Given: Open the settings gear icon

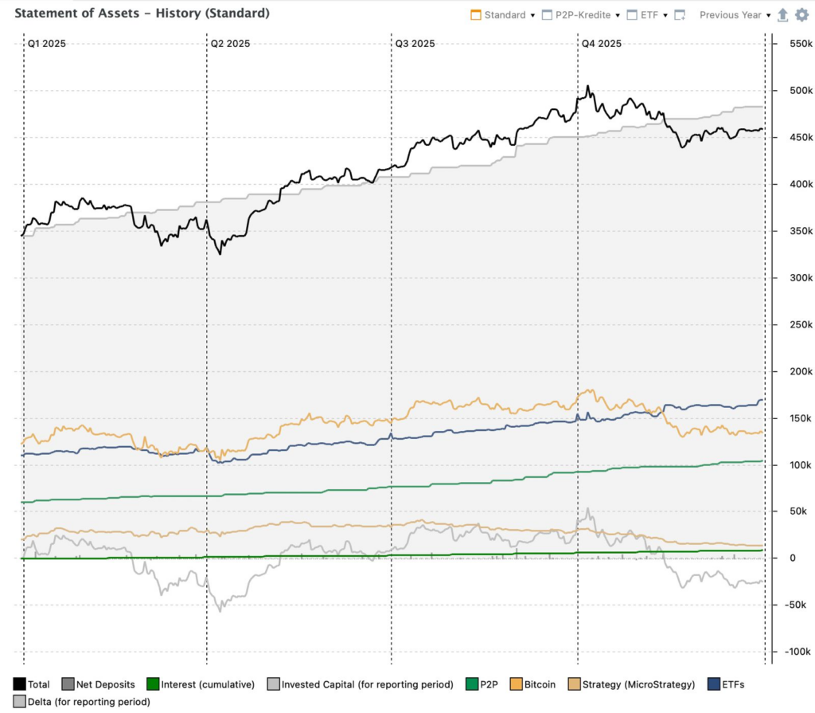Looking at the screenshot, I should (x=801, y=15).
